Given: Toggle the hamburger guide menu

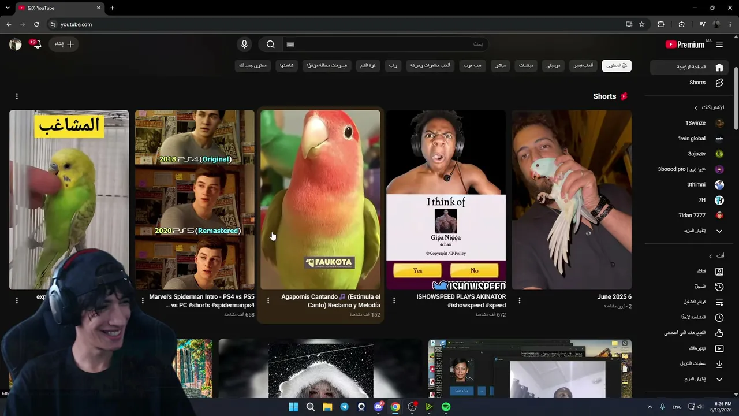Looking at the screenshot, I should [719, 44].
